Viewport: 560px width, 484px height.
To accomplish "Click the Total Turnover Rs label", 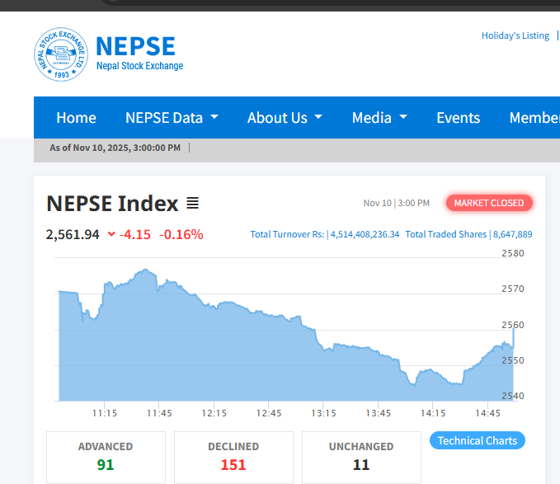I will point(287,234).
